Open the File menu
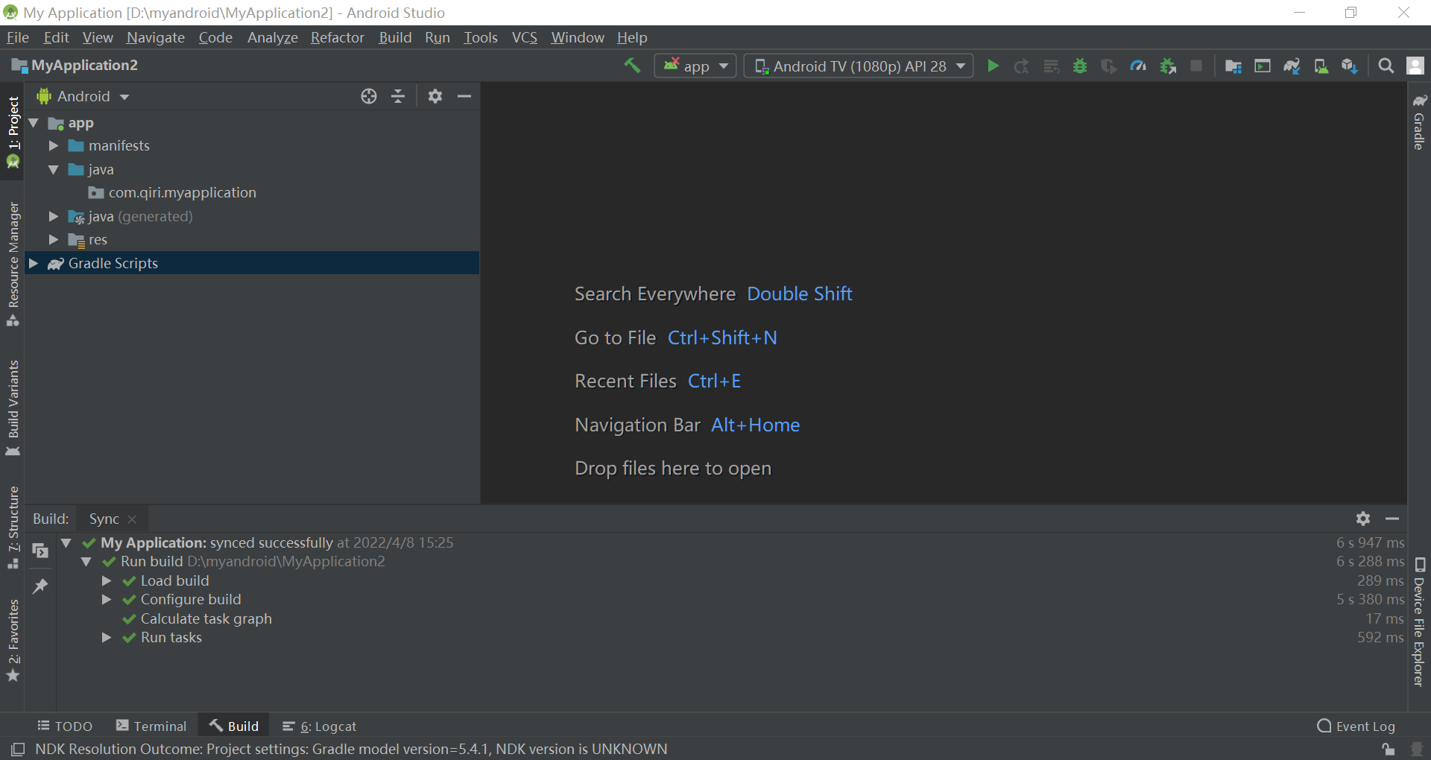1431x760 pixels. pos(18,37)
